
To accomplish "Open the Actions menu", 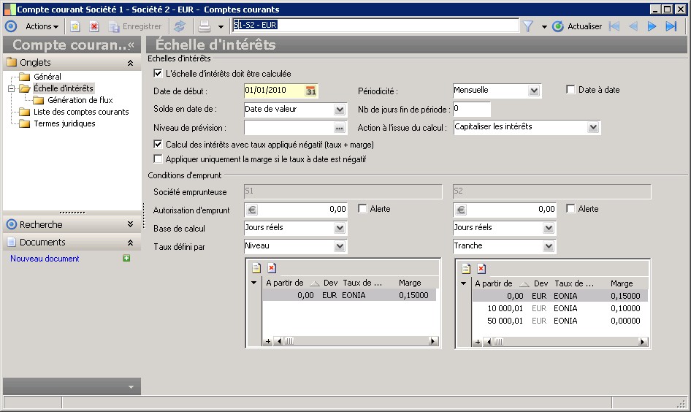I will pyautogui.click(x=42, y=26).
